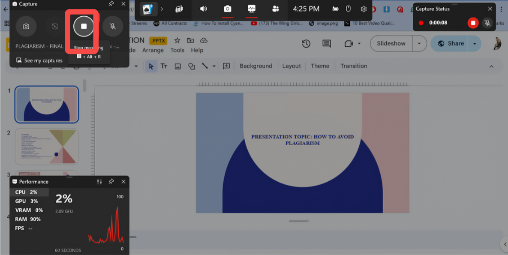Image resolution: width=508 pixels, height=255 pixels.
Task: Open the Google account avatar
Action: tap(497, 43)
